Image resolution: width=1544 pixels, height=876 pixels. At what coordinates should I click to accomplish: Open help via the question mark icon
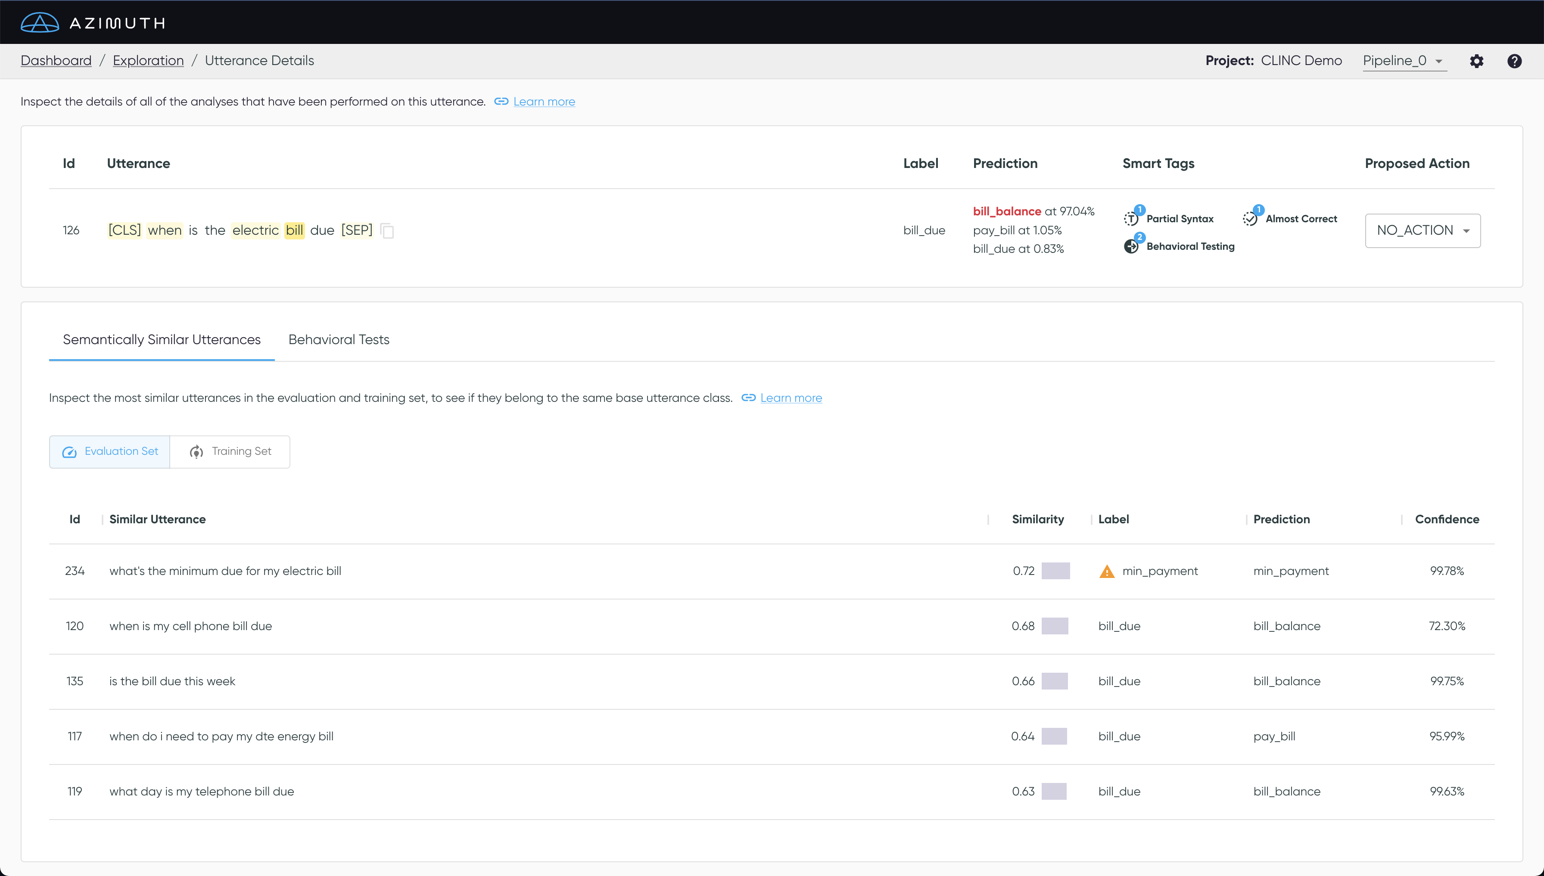(1514, 61)
